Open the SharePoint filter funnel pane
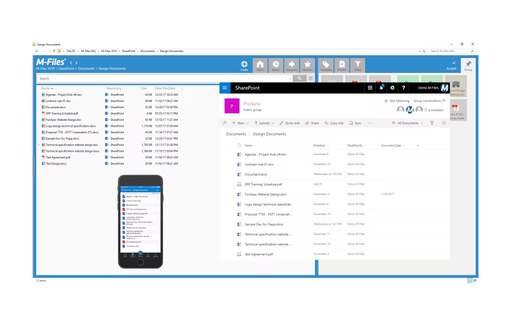The height and width of the screenshot is (325, 511). pos(432,123)
